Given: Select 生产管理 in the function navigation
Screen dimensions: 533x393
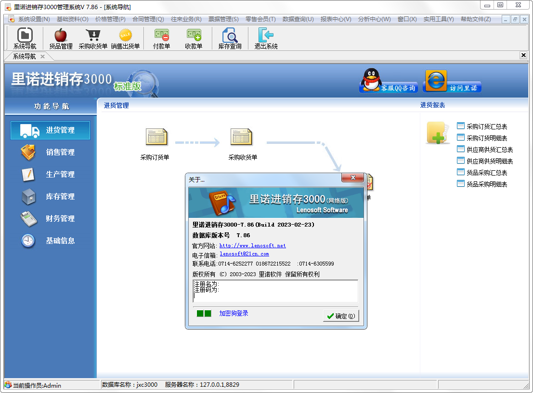Looking at the screenshot, I should click(x=50, y=174).
